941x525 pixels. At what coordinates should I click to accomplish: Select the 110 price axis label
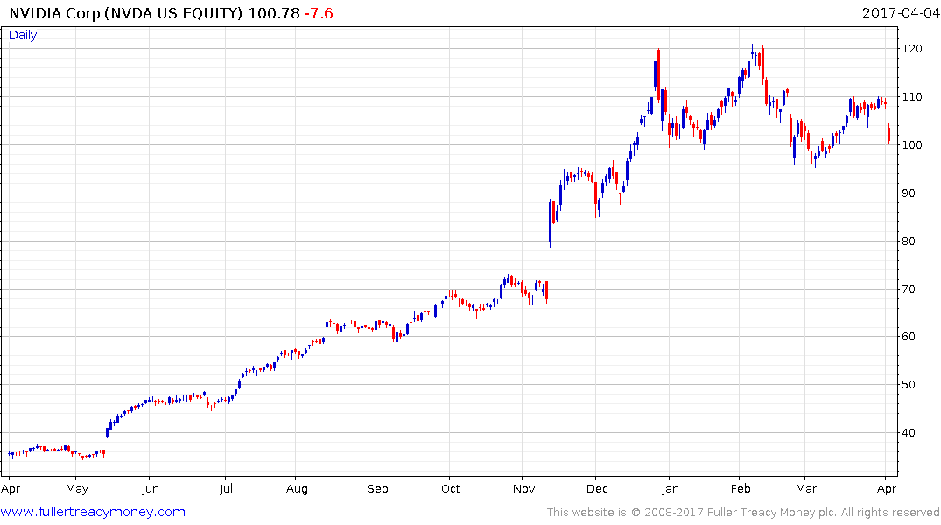(912, 96)
